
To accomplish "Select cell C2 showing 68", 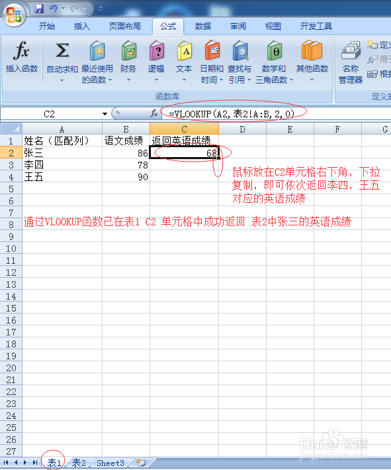I will tap(185, 153).
